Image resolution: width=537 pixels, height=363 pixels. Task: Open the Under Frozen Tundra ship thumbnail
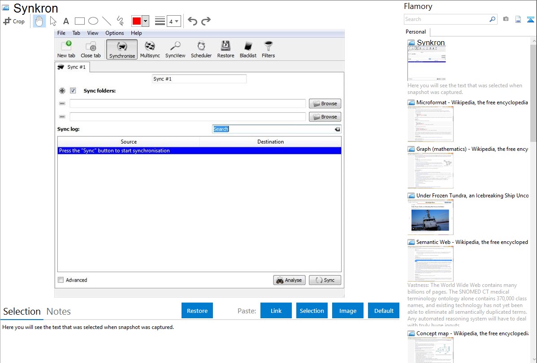(x=430, y=218)
